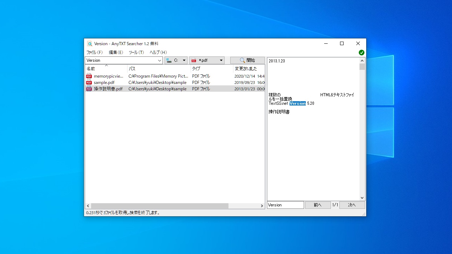The height and width of the screenshot is (254, 452).
Task: Select the memorypicvie... file row
Action: pyautogui.click(x=175, y=76)
